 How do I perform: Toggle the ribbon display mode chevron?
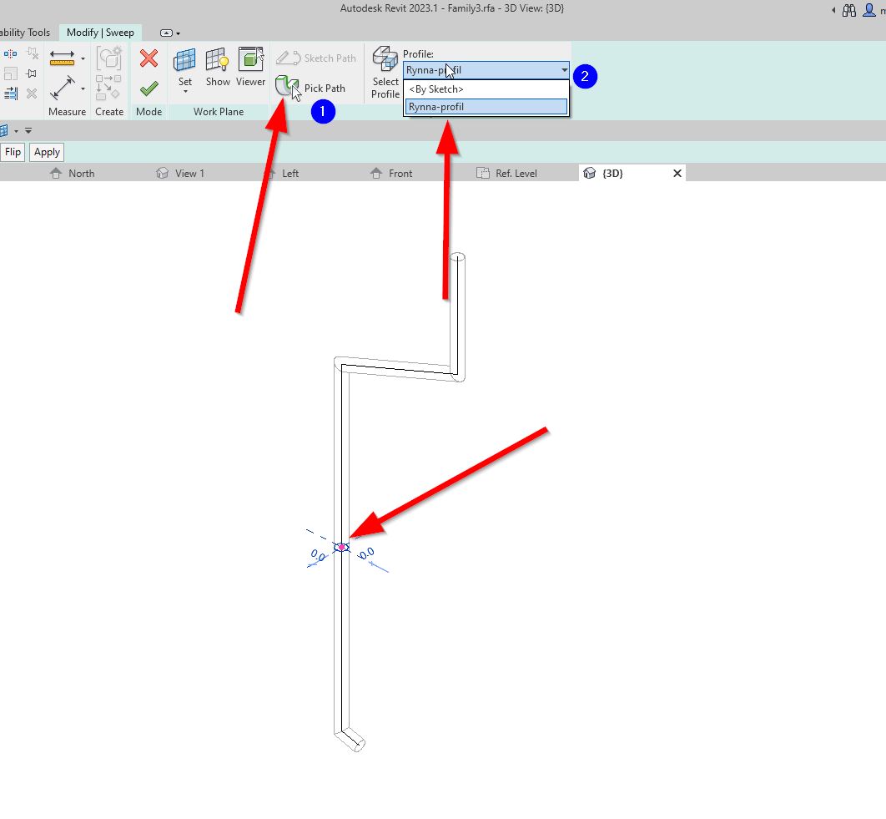tap(165, 32)
